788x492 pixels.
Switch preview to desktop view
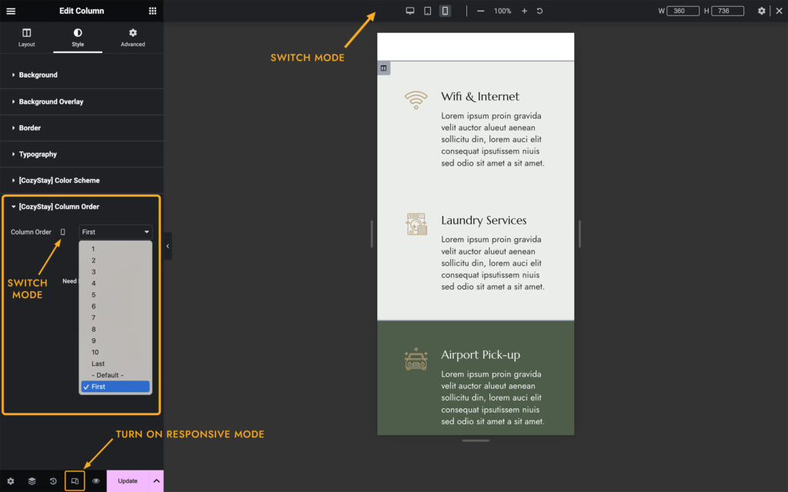click(410, 11)
